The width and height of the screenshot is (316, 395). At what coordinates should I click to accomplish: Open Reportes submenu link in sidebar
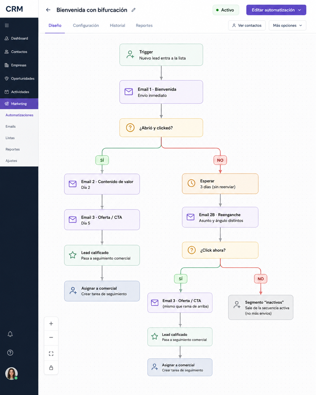pyautogui.click(x=13, y=149)
